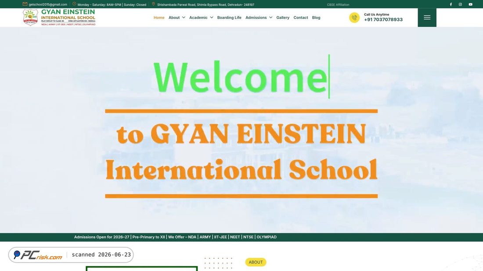Click the hamburger menu button

pyautogui.click(x=427, y=18)
